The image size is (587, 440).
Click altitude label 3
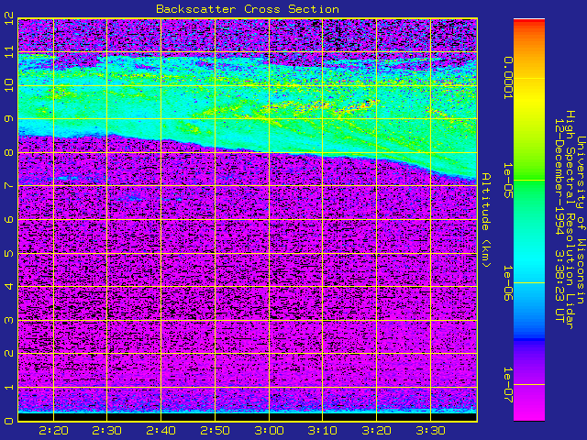[x=9, y=320]
